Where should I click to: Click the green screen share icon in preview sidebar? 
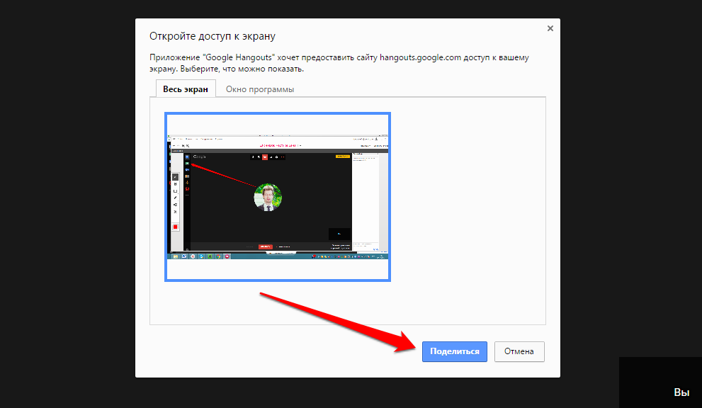pyautogui.click(x=187, y=164)
